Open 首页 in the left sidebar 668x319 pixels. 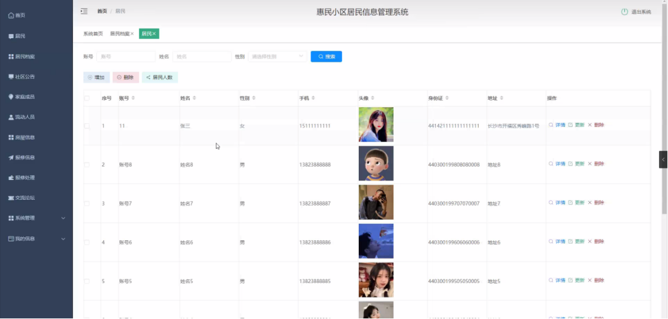click(17, 15)
